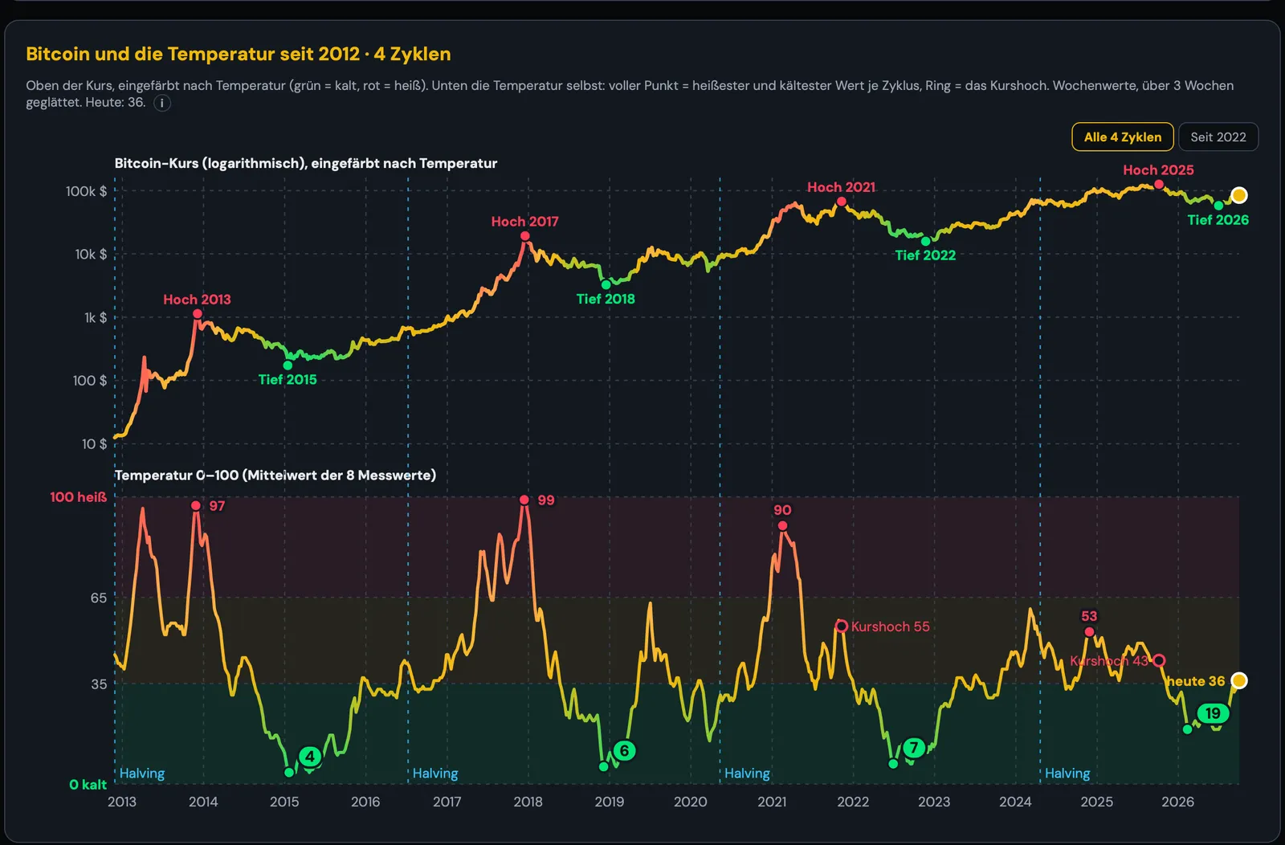The height and width of the screenshot is (845, 1285).
Task: Click the Hoch 2025 price peak marker
Action: [x=1158, y=184]
